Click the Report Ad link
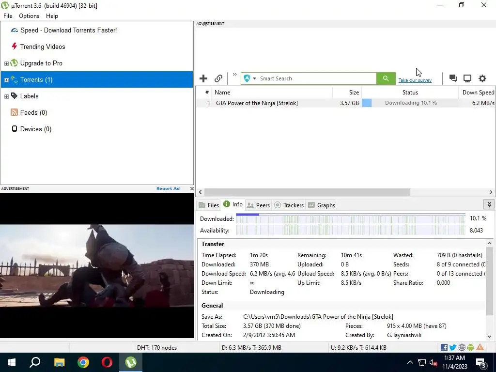 [x=168, y=188]
